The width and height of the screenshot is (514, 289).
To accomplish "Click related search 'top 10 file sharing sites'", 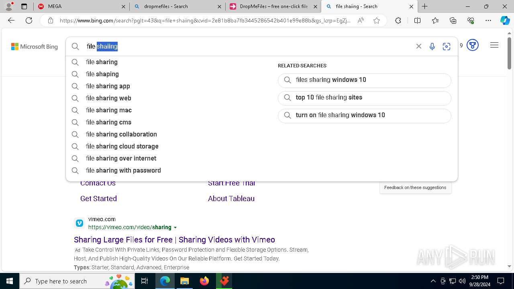I will tap(365, 98).
